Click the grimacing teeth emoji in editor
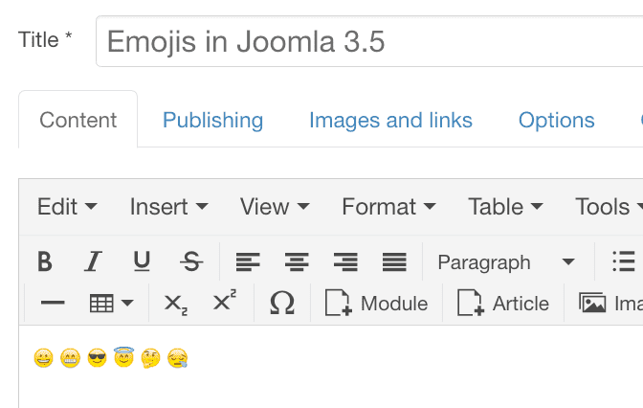 point(70,358)
